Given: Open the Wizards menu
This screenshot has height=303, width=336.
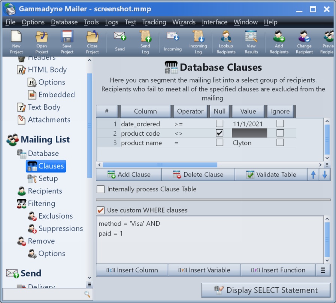Looking at the screenshot, I should 184,22.
